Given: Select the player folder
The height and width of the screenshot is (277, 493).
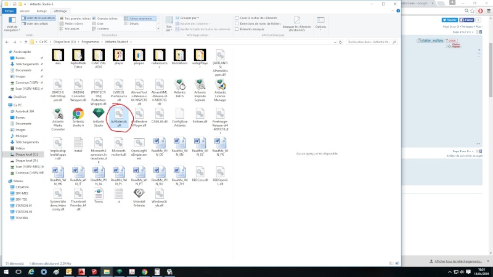Looking at the screenshot, I should (x=118, y=57).
